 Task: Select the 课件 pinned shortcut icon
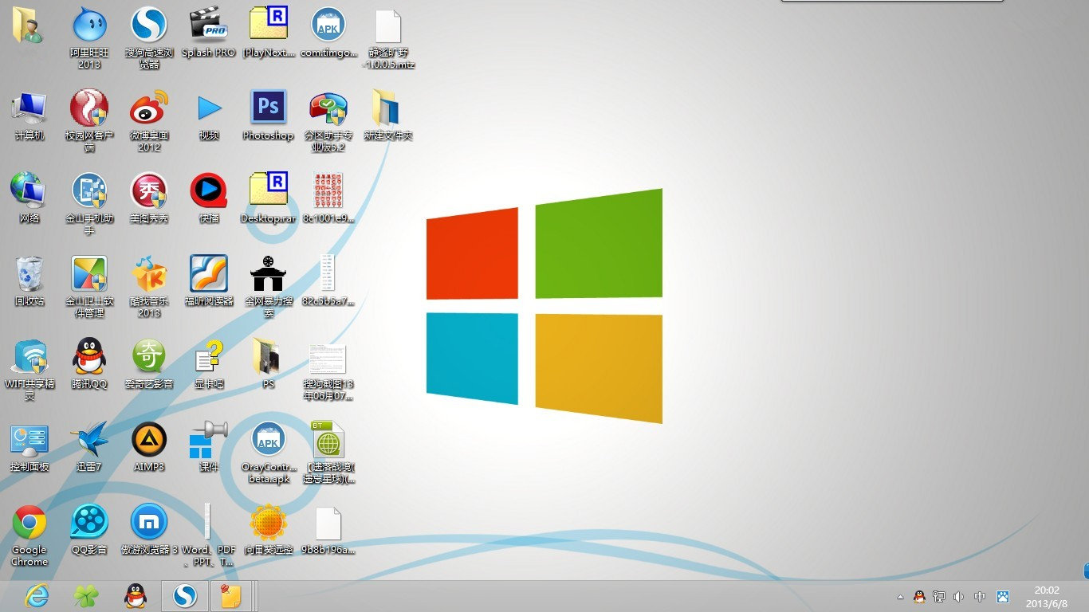209,446
